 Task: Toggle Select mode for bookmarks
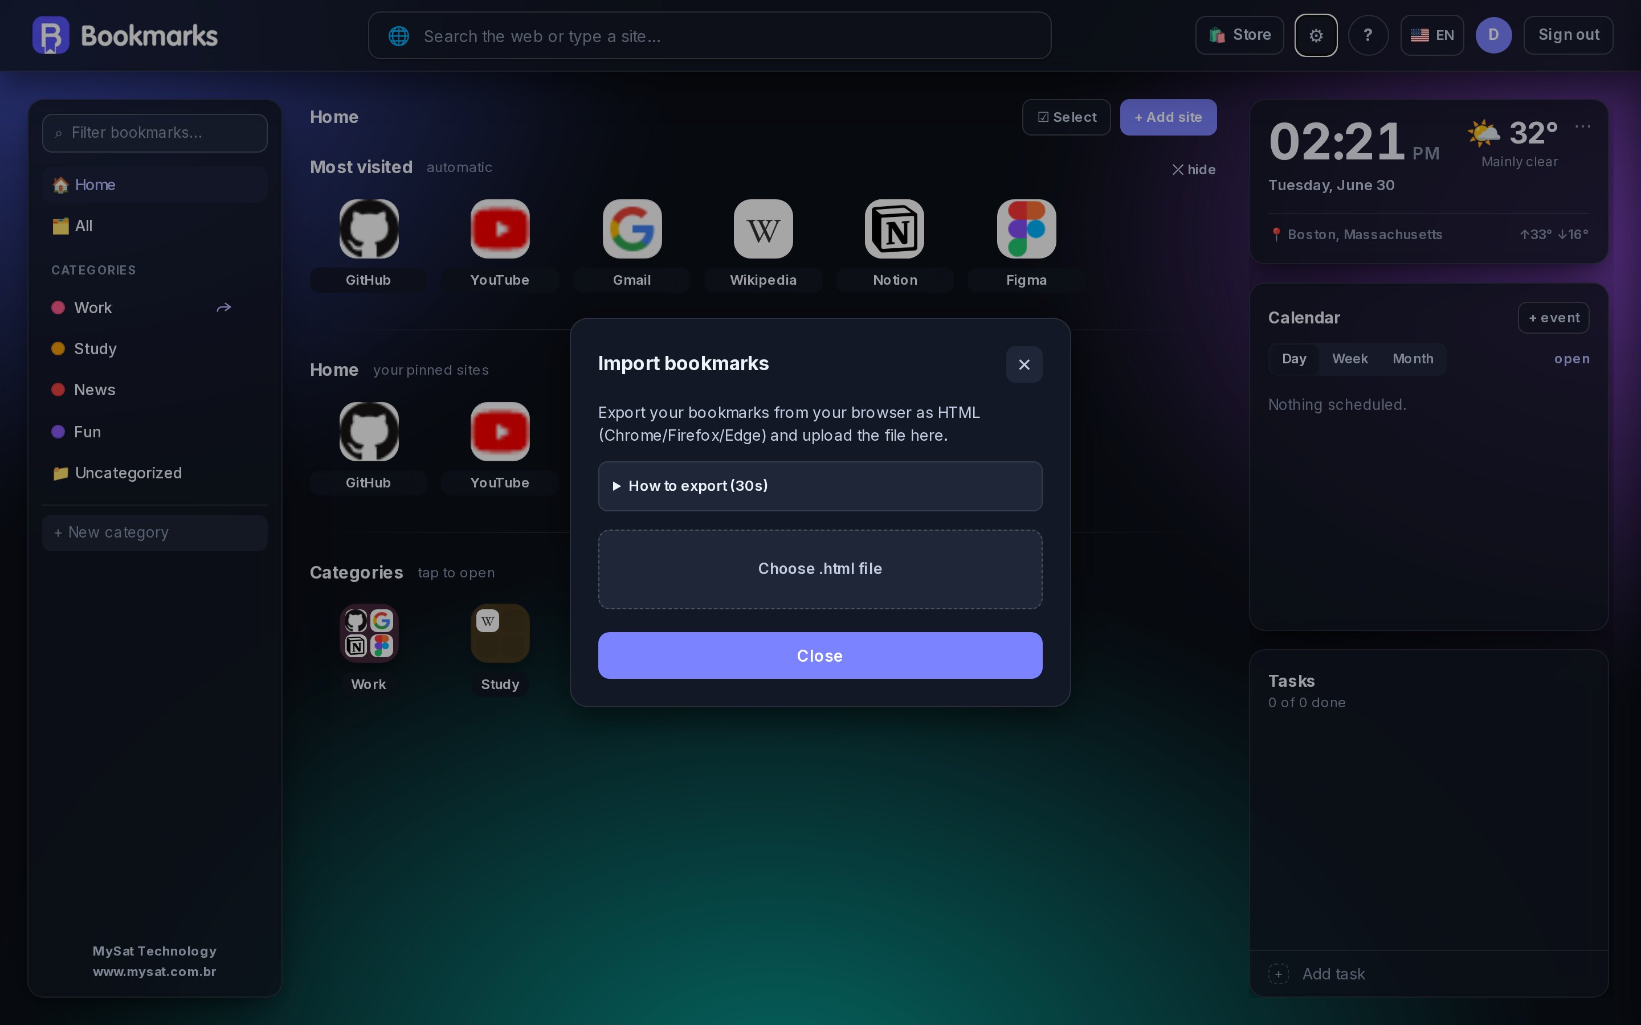[1066, 117]
